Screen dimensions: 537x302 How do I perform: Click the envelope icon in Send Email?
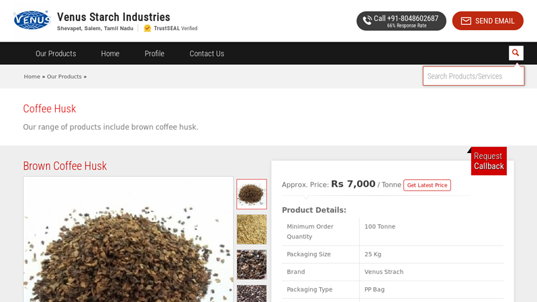tap(466, 21)
